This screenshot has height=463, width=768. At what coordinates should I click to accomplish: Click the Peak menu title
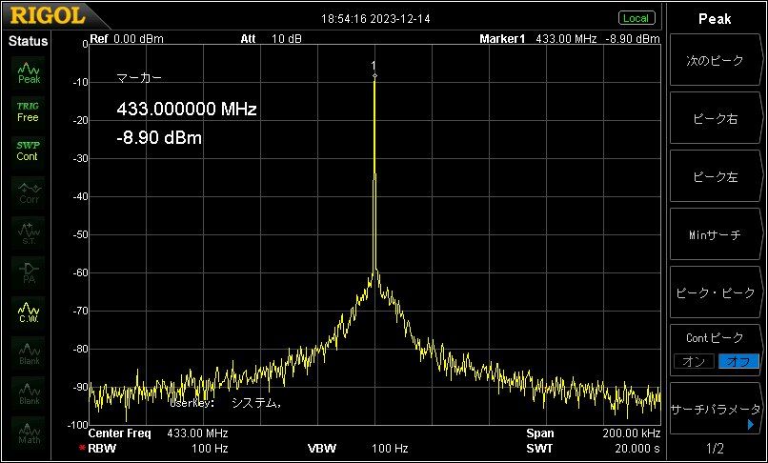715,19
